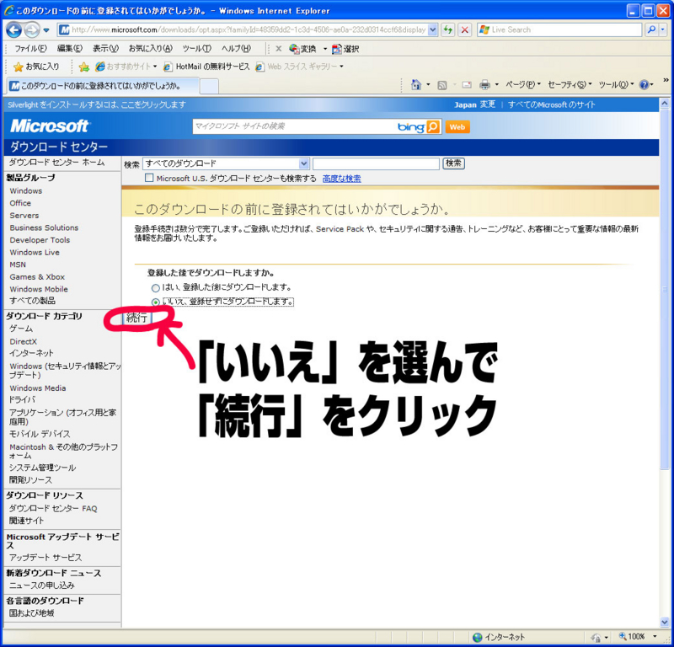The height and width of the screenshot is (647, 674).
Task: Click the red Stop loading icon
Action: point(464,29)
